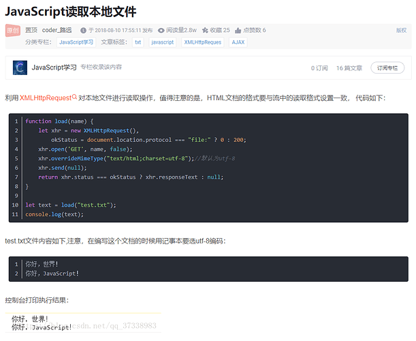Click the star 收藏 icon
The image size is (416, 341).
pos(205,30)
